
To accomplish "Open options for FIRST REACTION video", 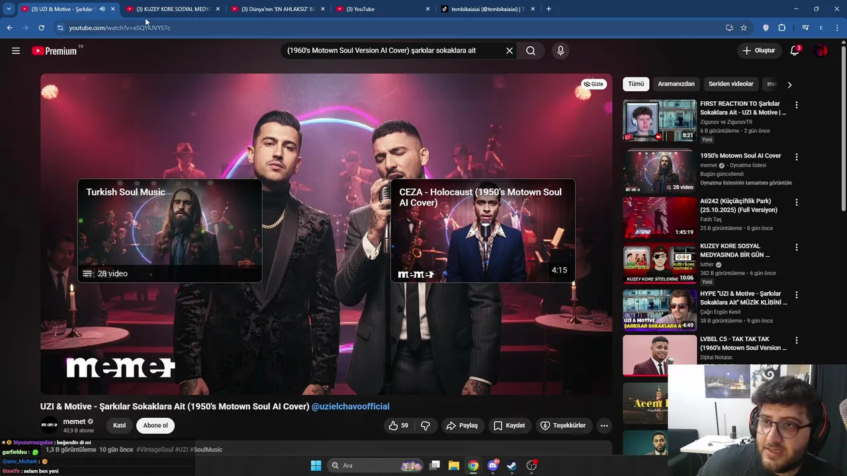I will (x=796, y=105).
